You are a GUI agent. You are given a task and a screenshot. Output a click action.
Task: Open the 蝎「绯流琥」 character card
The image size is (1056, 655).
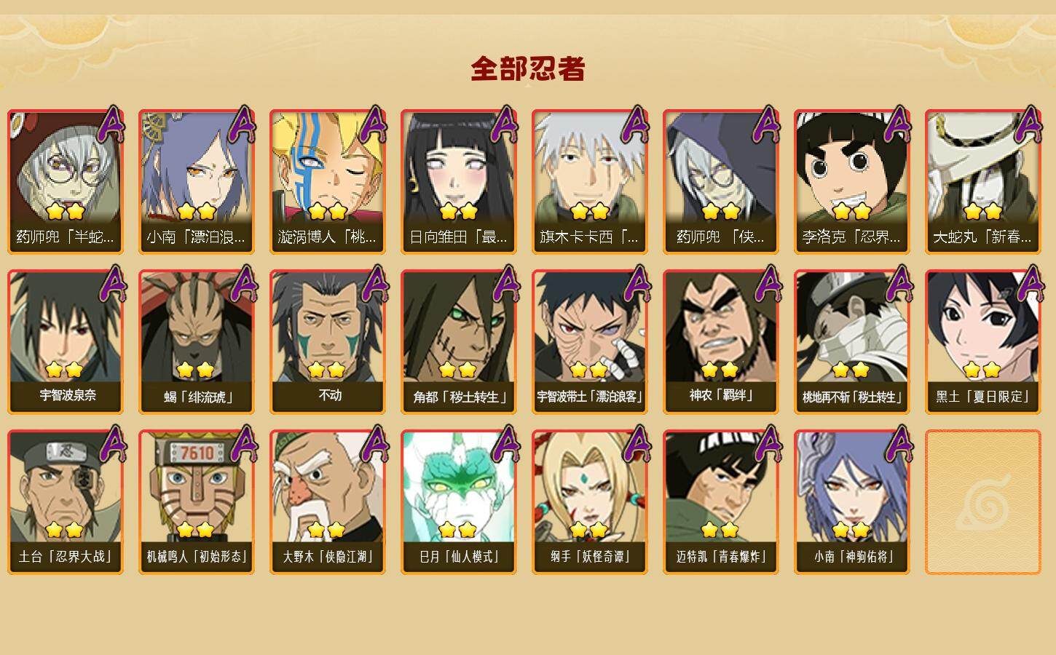click(197, 341)
